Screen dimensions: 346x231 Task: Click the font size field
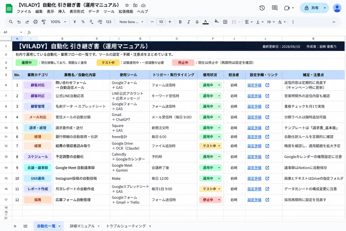click(161, 22)
